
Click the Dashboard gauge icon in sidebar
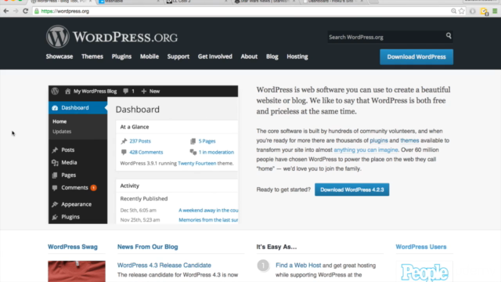click(x=55, y=108)
